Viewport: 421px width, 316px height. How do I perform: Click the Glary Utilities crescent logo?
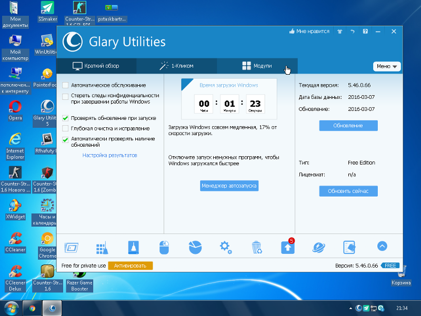(x=73, y=42)
